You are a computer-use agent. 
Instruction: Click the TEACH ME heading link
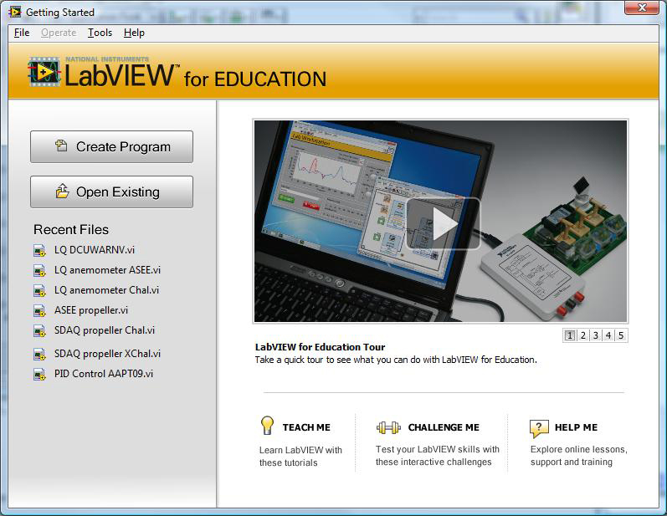[x=306, y=427]
